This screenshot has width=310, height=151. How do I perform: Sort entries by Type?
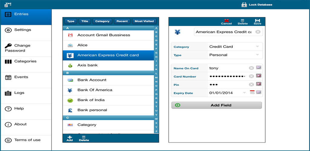pyautogui.click(x=71, y=21)
